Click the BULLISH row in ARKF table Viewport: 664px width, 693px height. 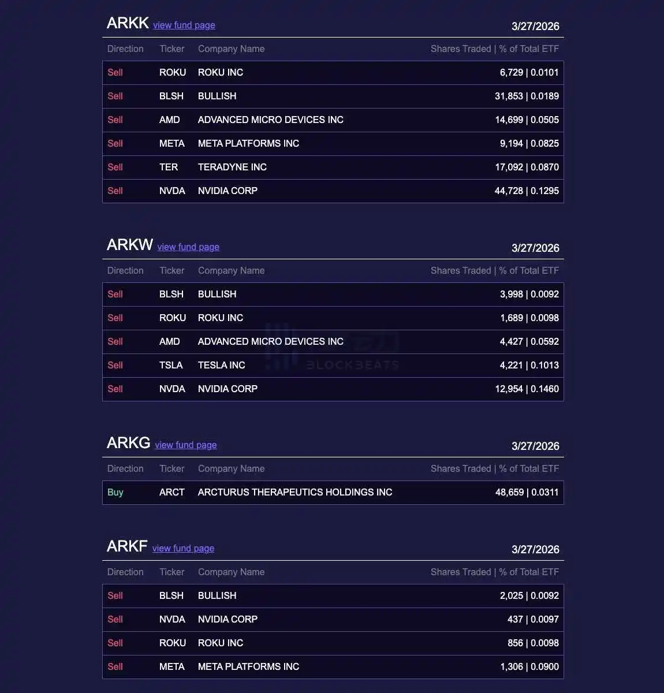click(333, 596)
